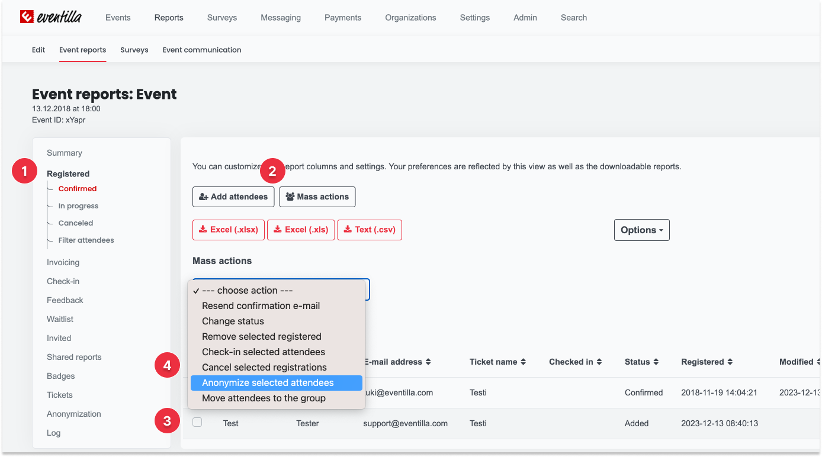The width and height of the screenshot is (822, 457).
Task: Open Check-in in the sidebar
Action: pyautogui.click(x=63, y=281)
